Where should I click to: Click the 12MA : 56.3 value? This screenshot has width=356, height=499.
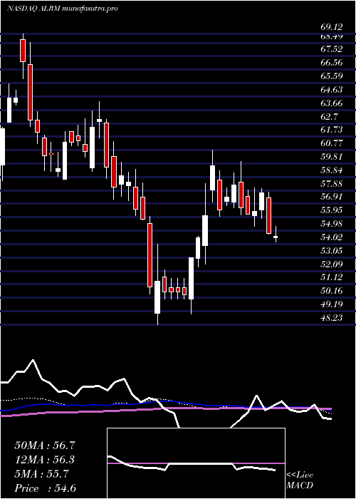click(45, 460)
